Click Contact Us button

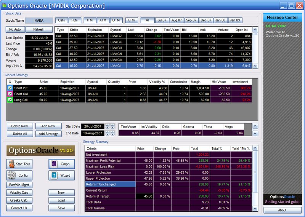19,208
